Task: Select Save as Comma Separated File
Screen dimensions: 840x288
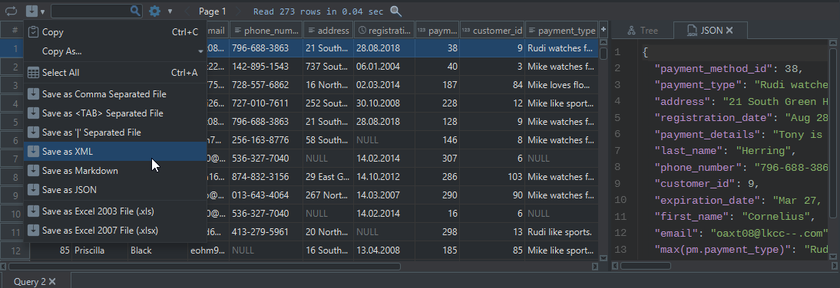Action: point(115,94)
